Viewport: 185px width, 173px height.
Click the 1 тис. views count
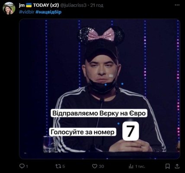[140, 167]
